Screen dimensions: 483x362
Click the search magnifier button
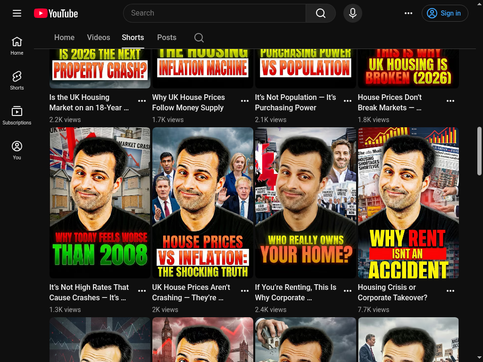[321, 13]
